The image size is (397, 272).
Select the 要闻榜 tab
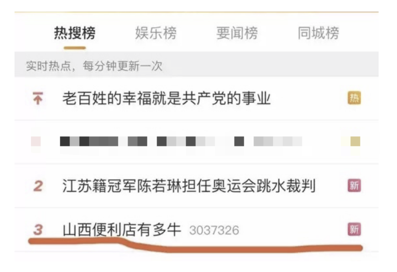(x=237, y=33)
